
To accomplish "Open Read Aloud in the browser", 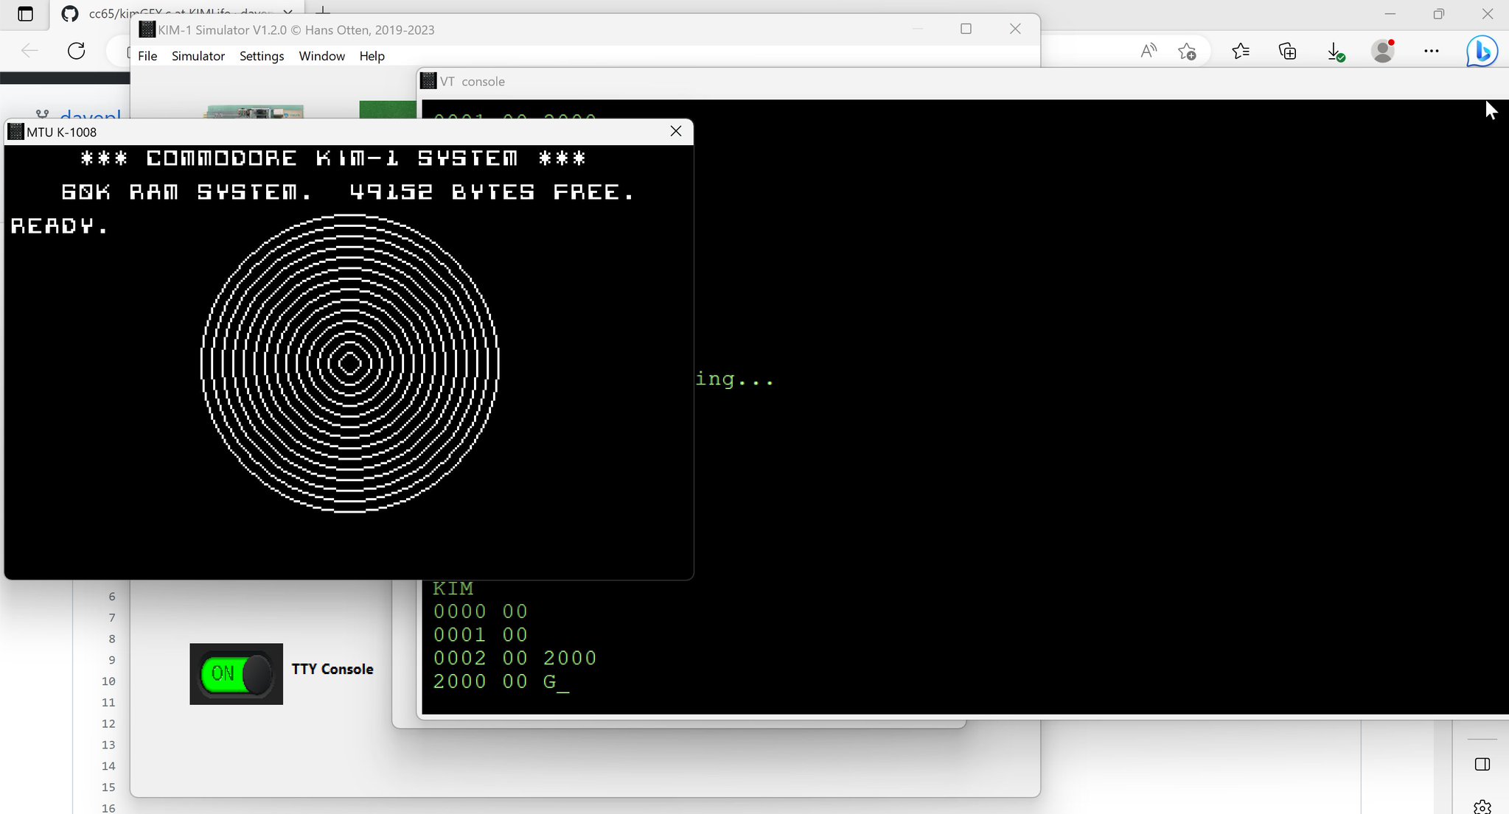I will click(x=1149, y=51).
